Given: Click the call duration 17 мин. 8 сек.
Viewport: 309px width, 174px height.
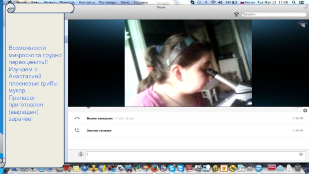Looking at the screenshot, I should click(x=124, y=118).
